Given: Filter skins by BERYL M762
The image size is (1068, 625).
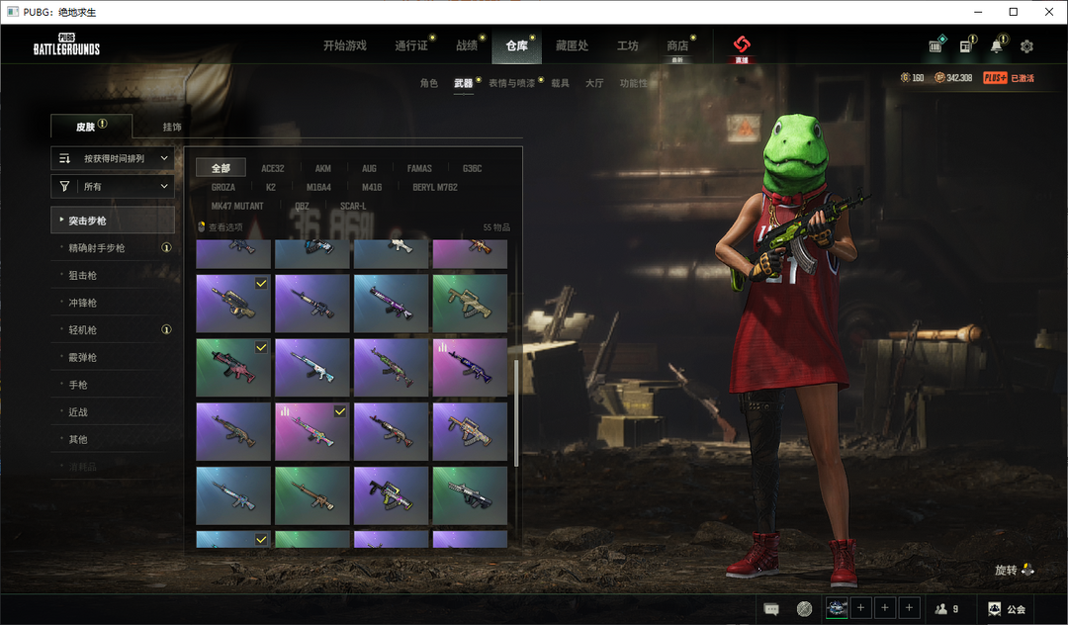Looking at the screenshot, I should 435,187.
